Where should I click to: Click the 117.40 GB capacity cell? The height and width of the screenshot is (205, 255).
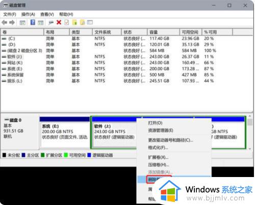(x=160, y=39)
